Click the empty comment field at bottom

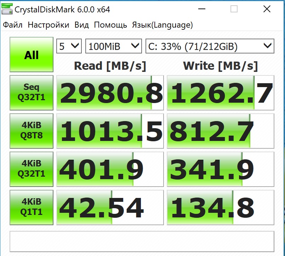point(142,241)
